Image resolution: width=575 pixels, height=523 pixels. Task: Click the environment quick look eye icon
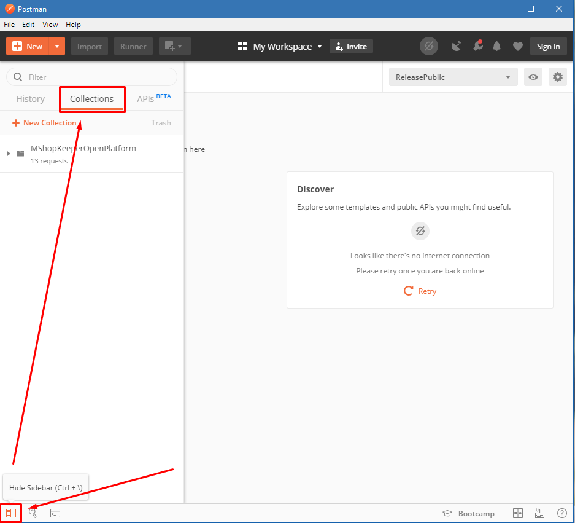pyautogui.click(x=533, y=77)
